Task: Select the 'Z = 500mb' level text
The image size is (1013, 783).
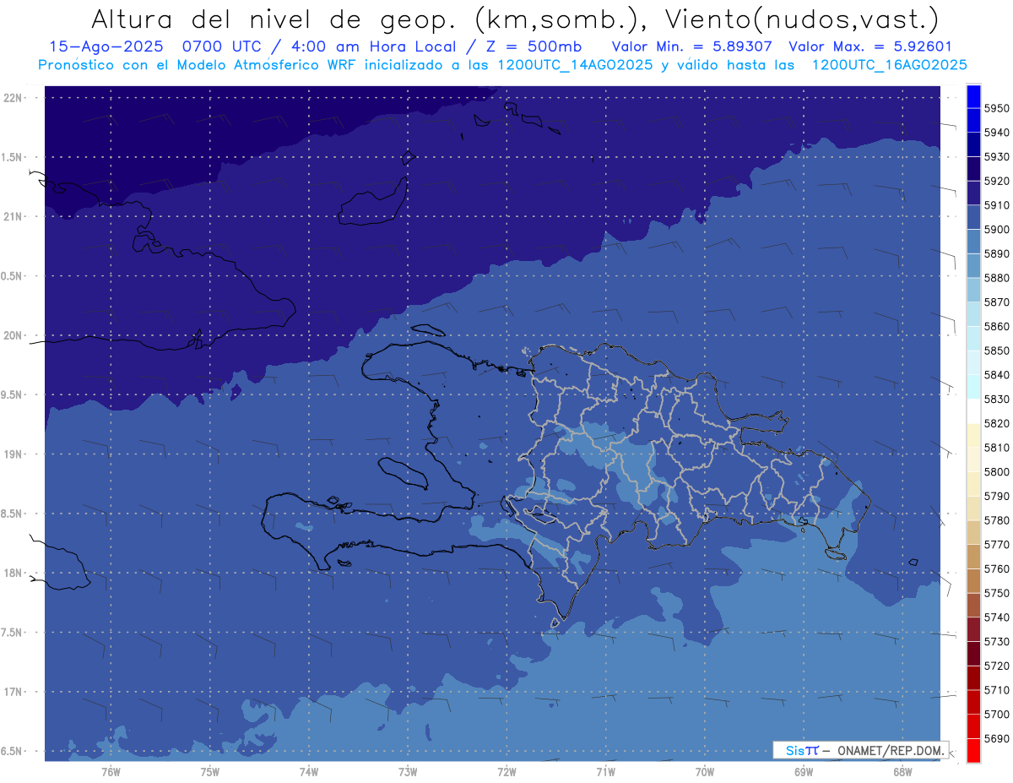Action: click(535, 46)
